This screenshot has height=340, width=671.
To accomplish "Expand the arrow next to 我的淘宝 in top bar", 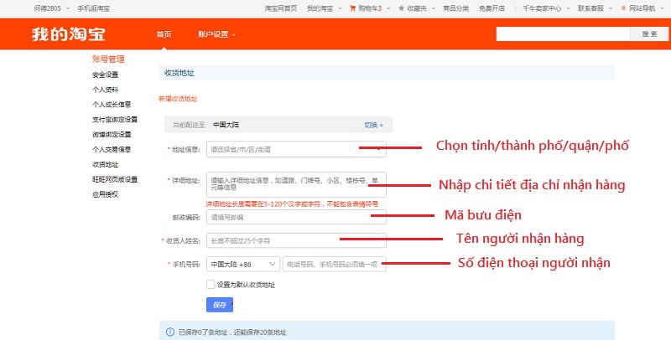I will click(x=340, y=8).
